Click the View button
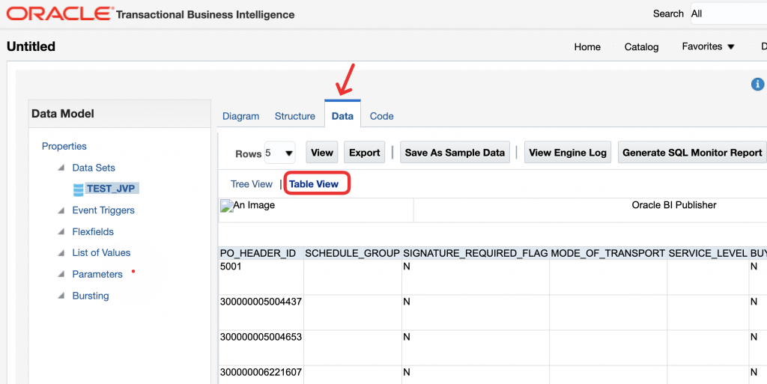This screenshot has width=767, height=384. point(321,153)
